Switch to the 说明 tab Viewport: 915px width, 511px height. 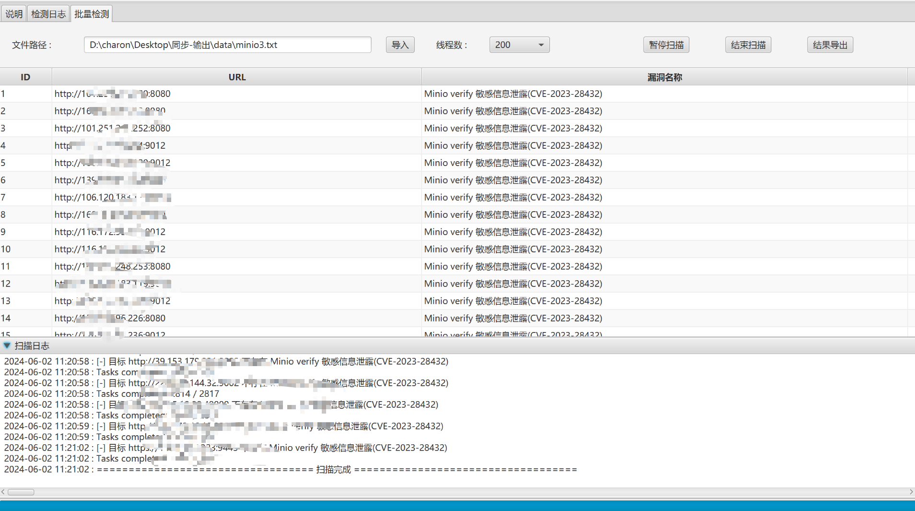point(14,14)
